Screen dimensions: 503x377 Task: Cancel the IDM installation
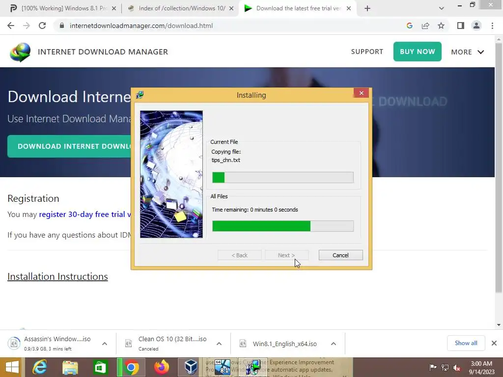(x=341, y=255)
